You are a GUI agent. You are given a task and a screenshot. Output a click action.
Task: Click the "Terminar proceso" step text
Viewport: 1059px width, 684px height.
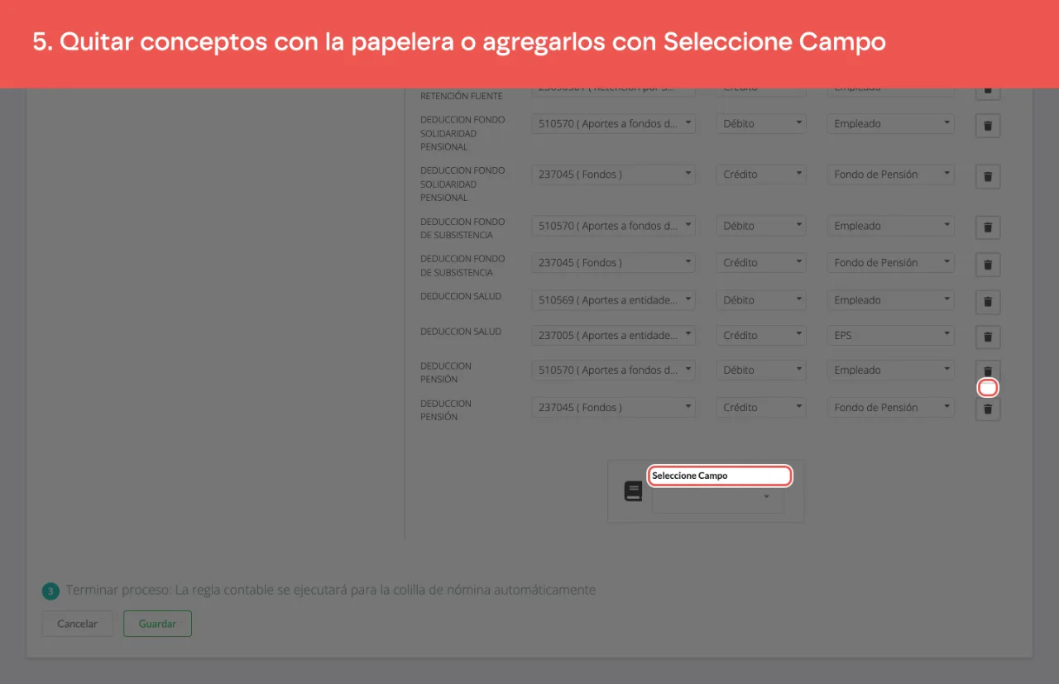(331, 591)
